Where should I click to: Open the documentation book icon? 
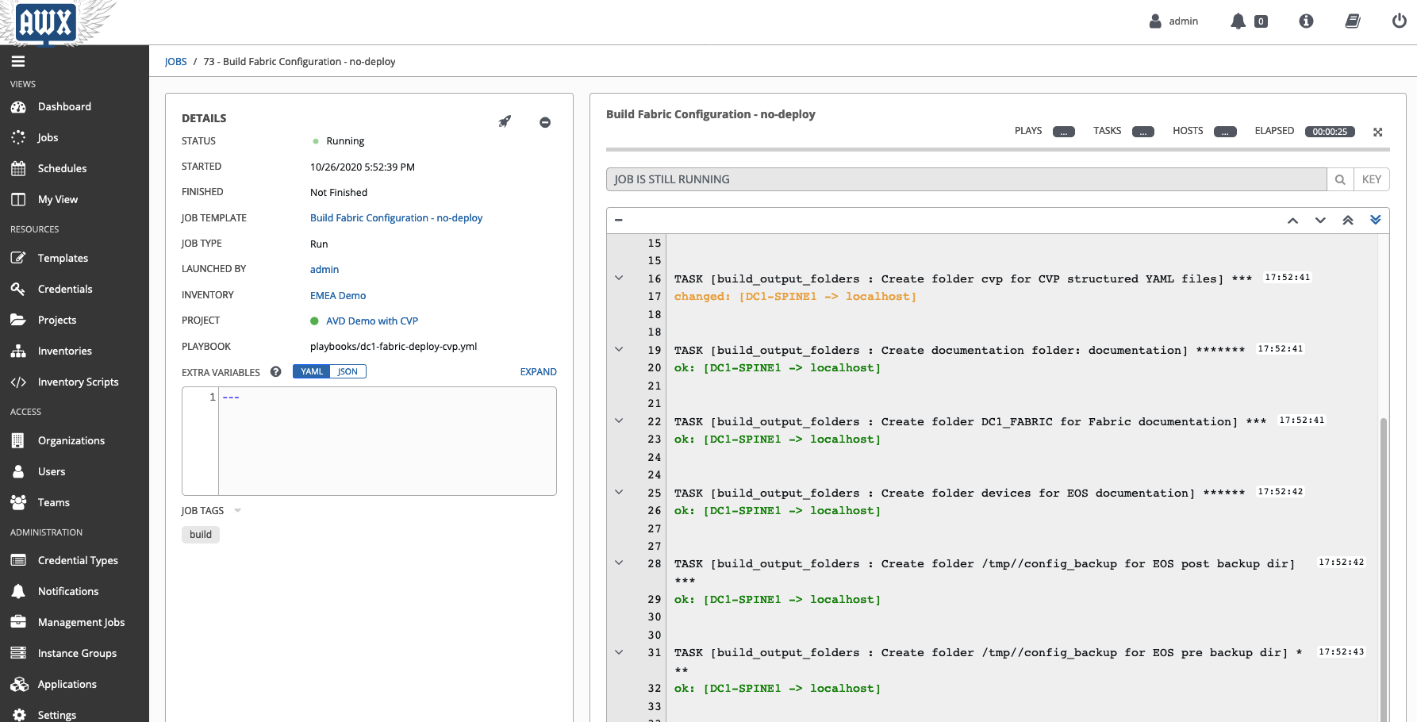(1353, 21)
